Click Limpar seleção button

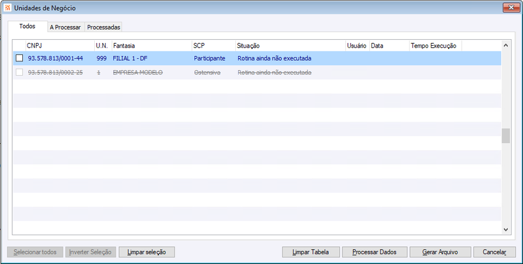(146, 252)
